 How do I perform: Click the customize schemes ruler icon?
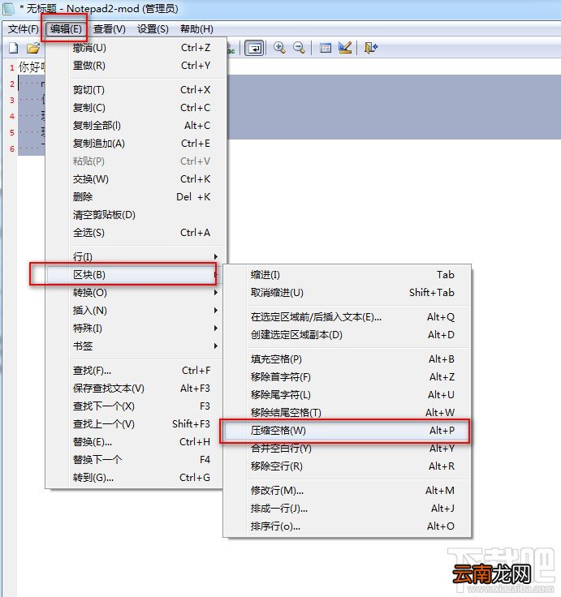(x=345, y=48)
